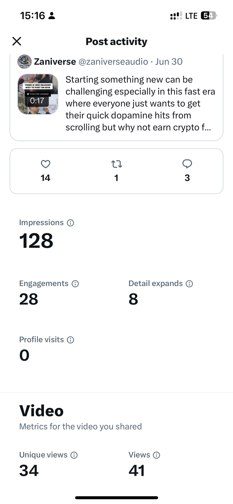Tap the heart likes icon
Viewport: 233px width, 504px height.
pos(46,164)
